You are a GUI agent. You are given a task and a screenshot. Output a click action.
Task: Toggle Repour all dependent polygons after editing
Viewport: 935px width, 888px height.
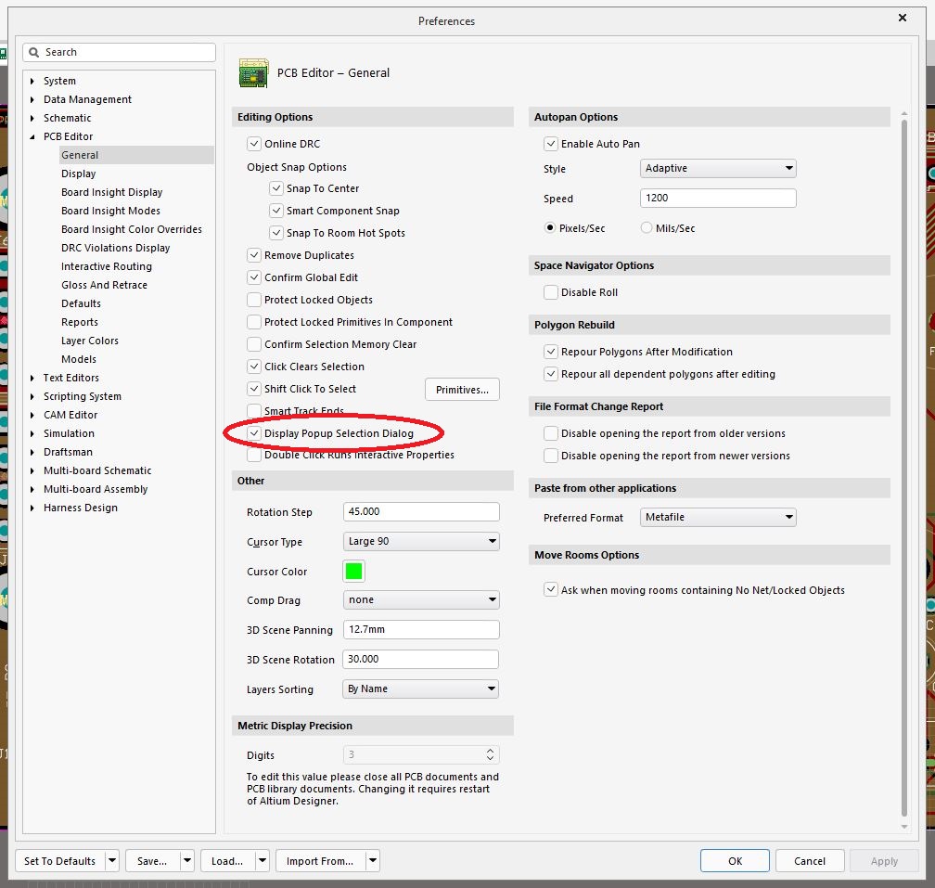[x=550, y=374]
